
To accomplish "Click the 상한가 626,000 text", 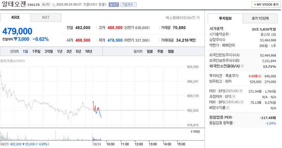I will [137, 28].
